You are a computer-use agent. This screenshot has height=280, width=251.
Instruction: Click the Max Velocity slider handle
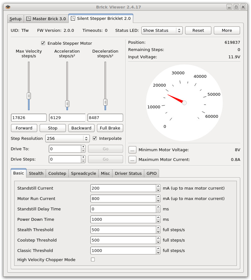tap(29, 96)
